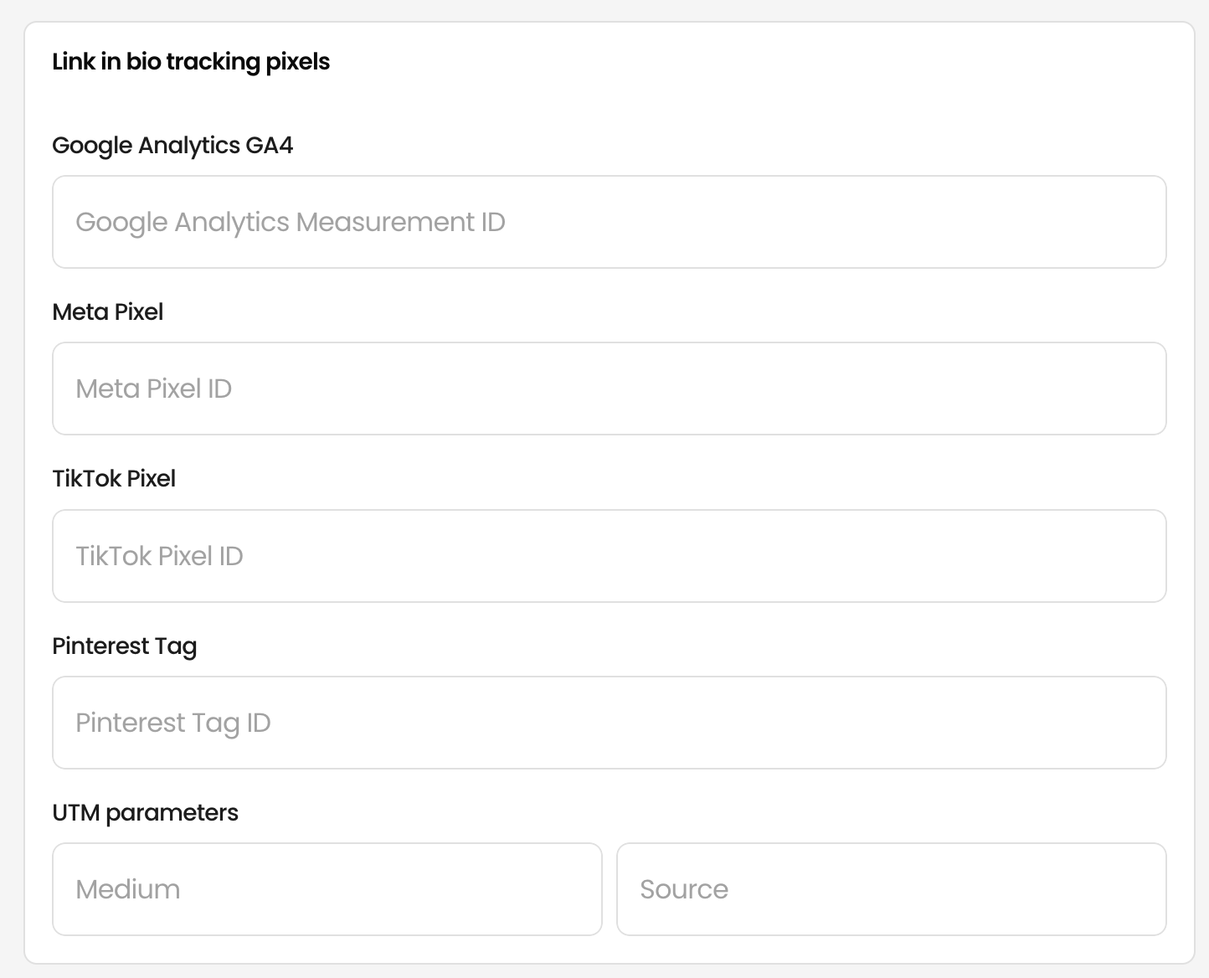Click the 'Meta Pixel ID' placeholder text
The image size is (1209, 978).
(153, 389)
